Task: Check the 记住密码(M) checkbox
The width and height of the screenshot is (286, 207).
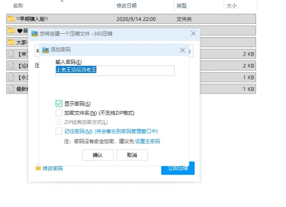Action: click(x=59, y=131)
